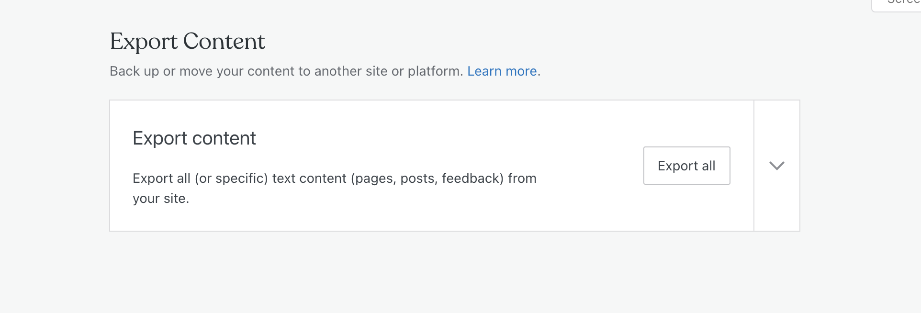
Task: Click the 'Export all (or specific)' description line
Action: 200,179
